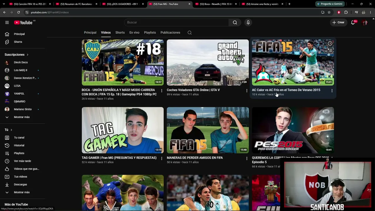The width and height of the screenshot is (375, 211).
Task: Open the Mariano Sinito subscription
Action: point(23,109)
